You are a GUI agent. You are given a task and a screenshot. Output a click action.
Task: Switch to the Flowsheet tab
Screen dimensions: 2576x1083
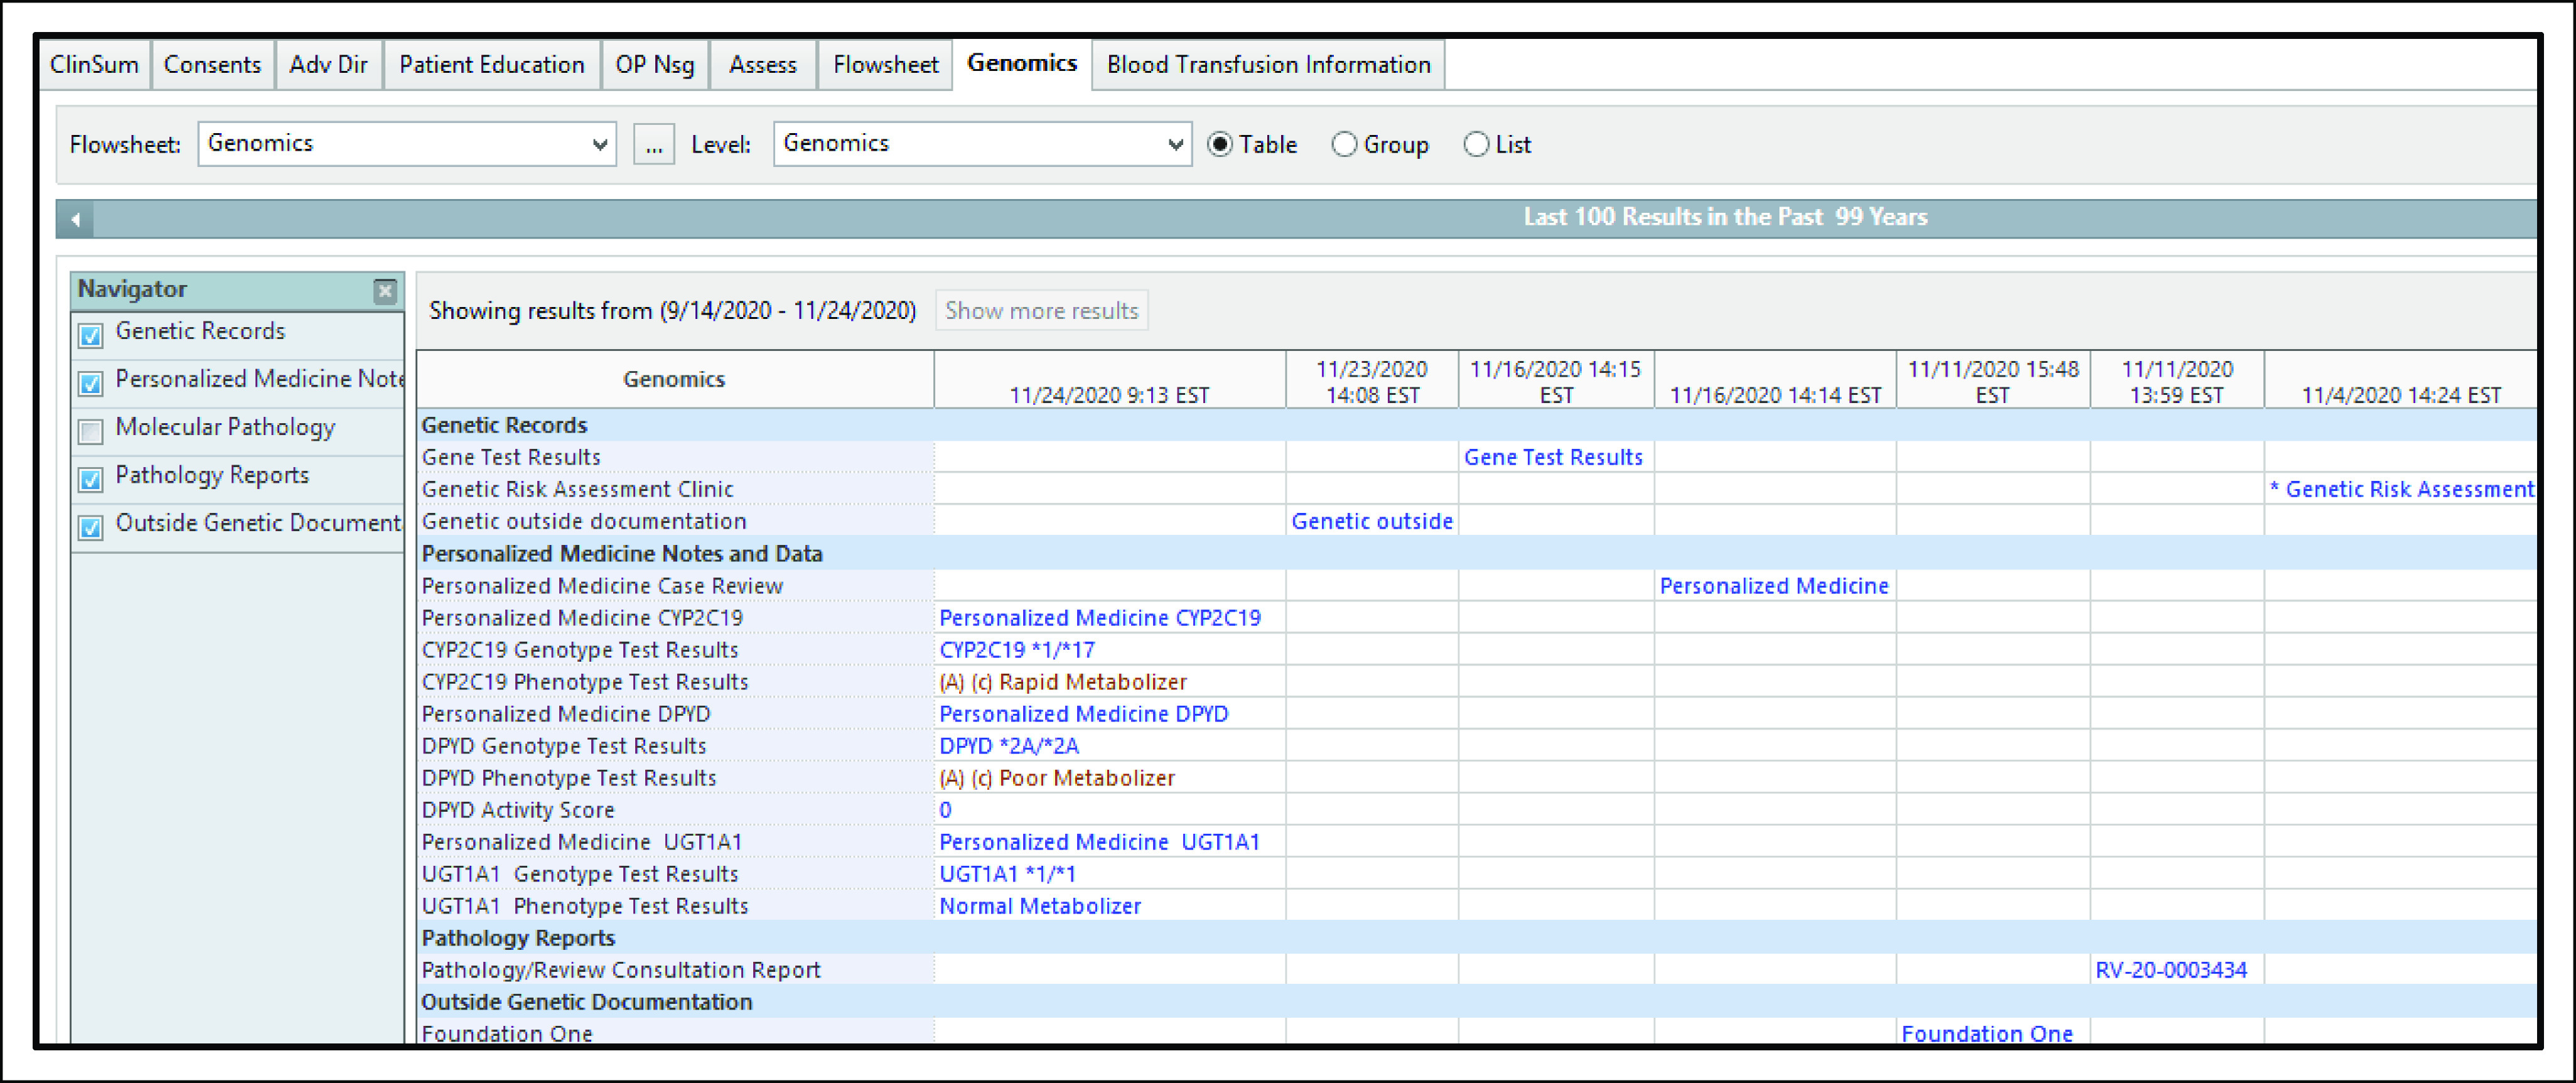885,65
